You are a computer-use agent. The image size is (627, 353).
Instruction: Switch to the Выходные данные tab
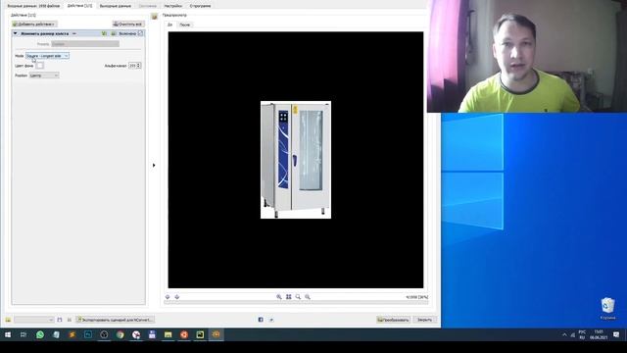116,6
